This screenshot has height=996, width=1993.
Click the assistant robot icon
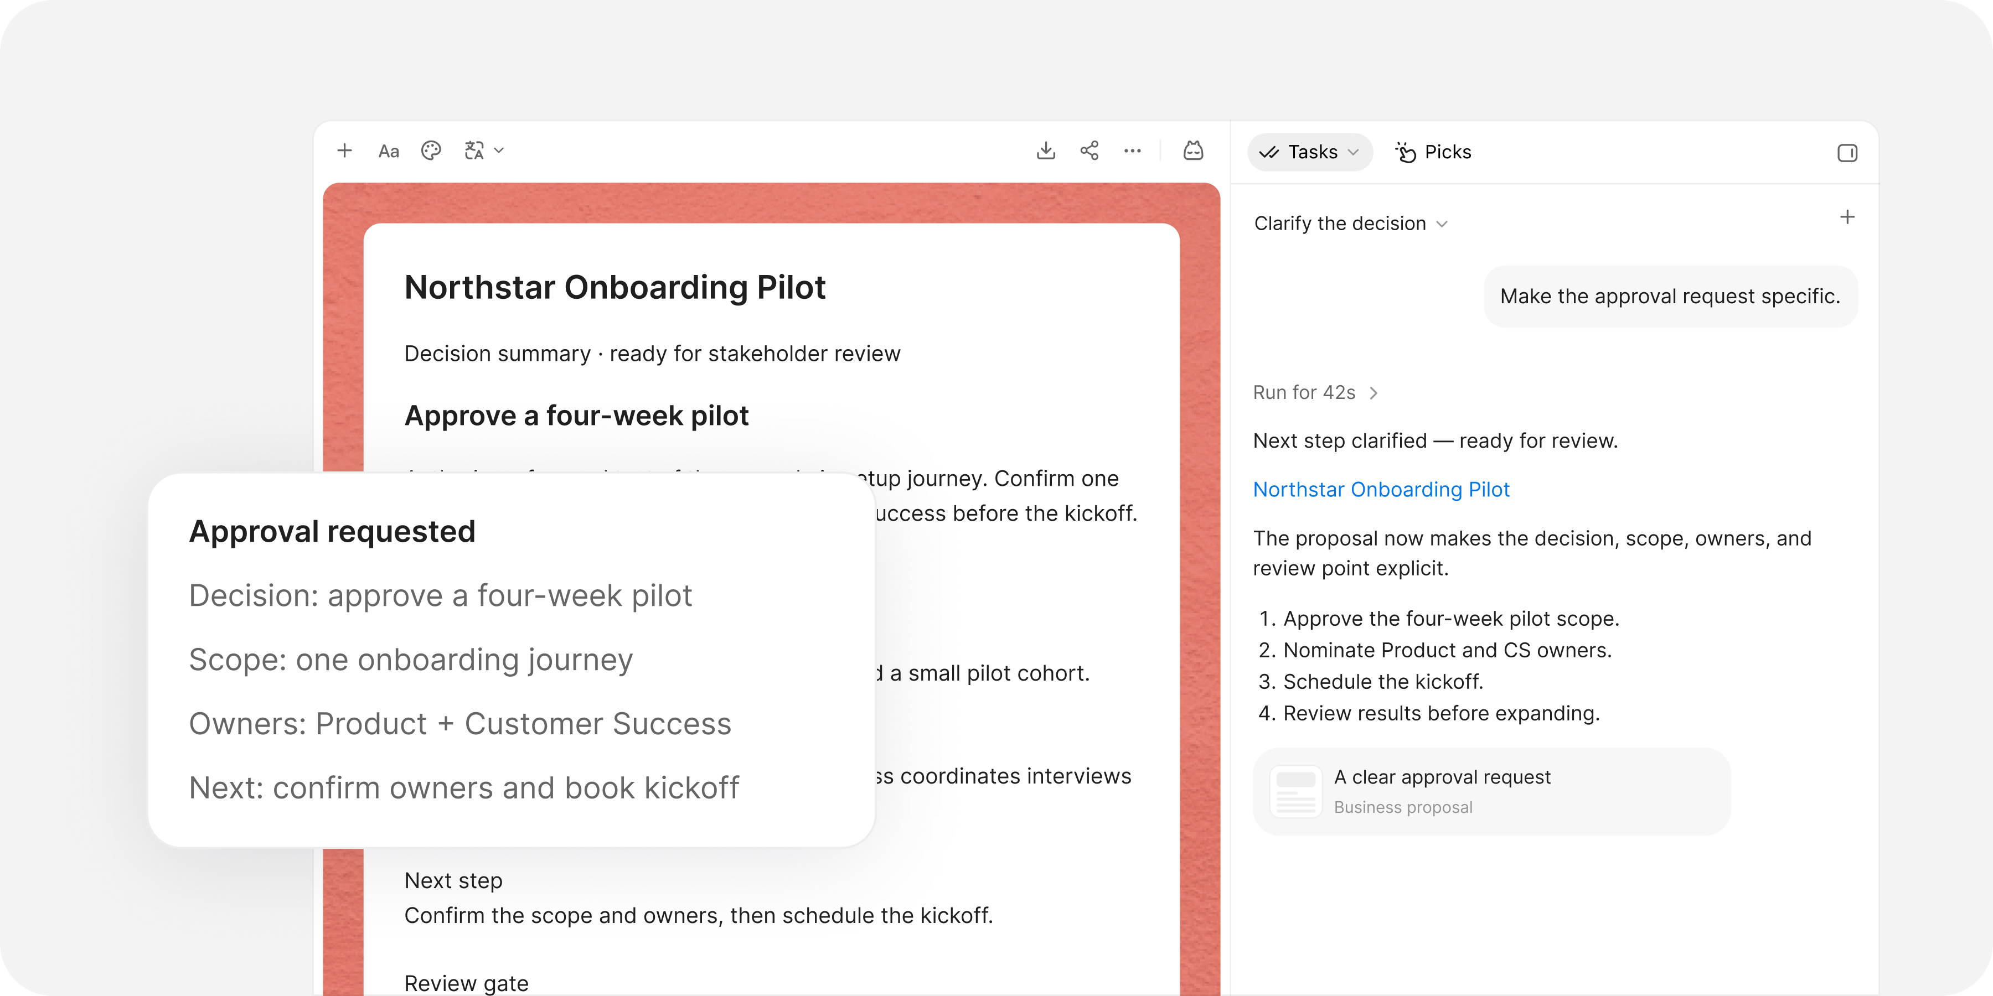(1193, 151)
